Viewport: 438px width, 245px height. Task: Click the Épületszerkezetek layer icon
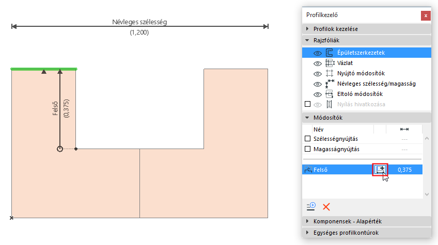tap(330, 53)
